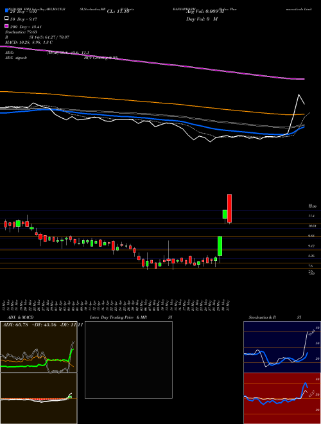Click the 'Stochastics & R' panel title
Viewport: 321px width, 424px height.
262,317
